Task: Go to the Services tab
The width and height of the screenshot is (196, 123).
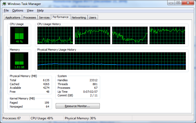Action: [44, 17]
